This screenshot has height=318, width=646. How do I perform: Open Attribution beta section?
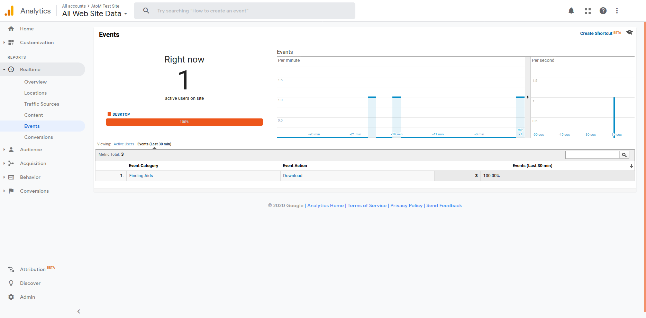pos(33,269)
